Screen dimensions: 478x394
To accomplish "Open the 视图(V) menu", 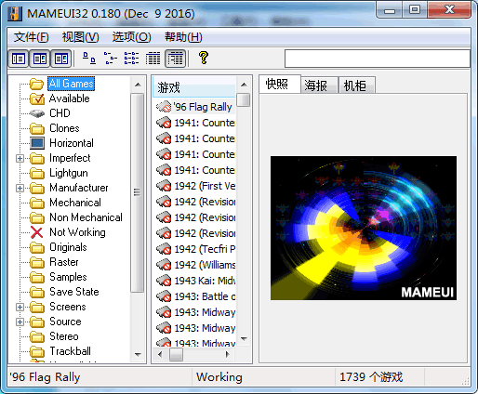I will pyautogui.click(x=80, y=37).
